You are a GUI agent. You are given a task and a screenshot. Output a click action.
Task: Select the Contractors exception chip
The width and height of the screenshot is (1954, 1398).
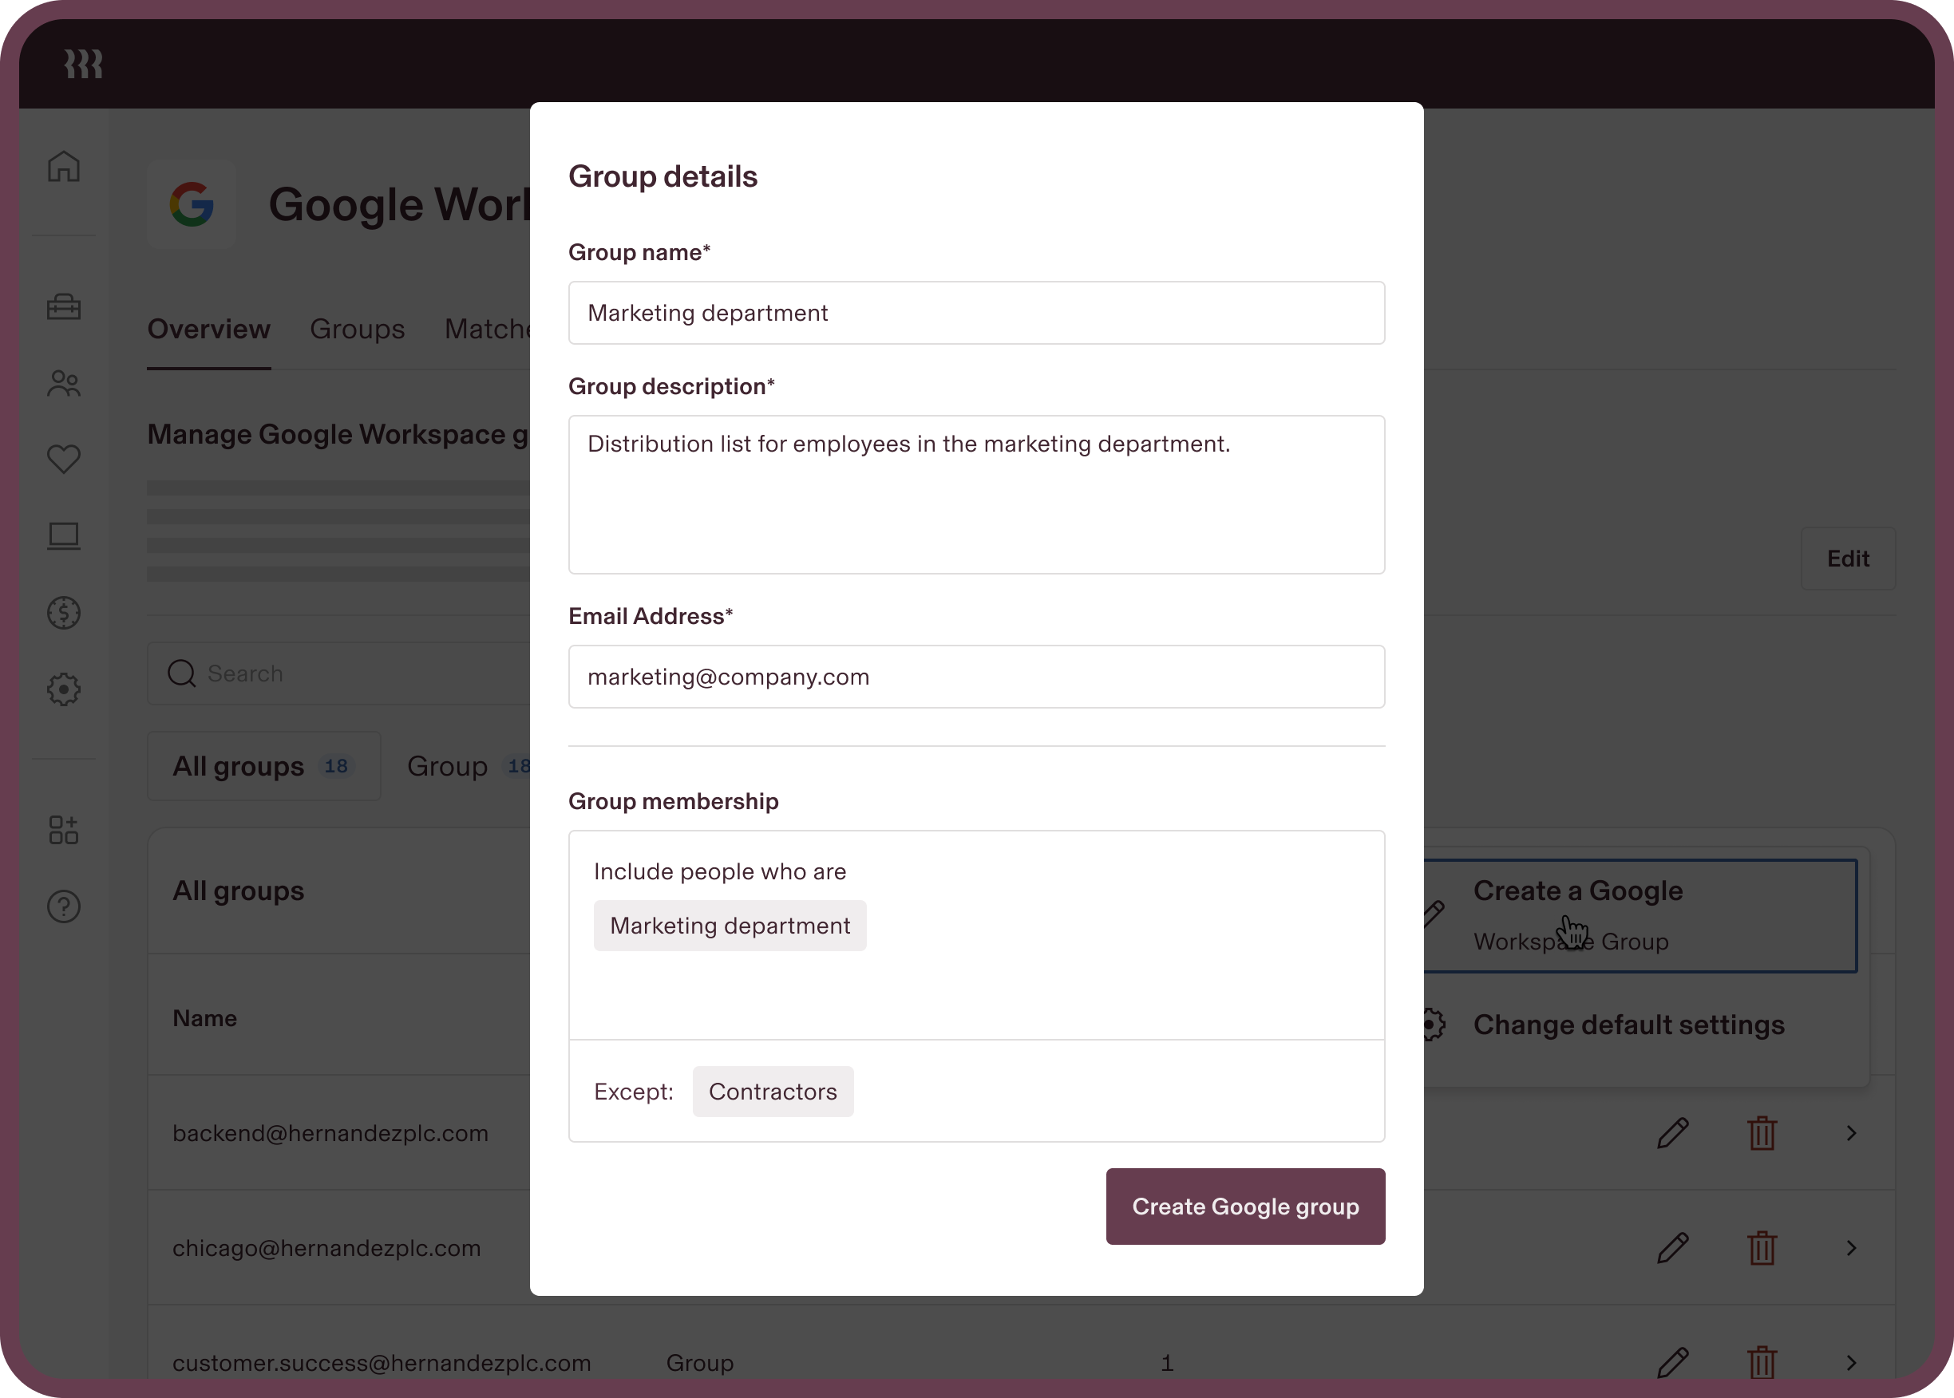click(x=773, y=1092)
